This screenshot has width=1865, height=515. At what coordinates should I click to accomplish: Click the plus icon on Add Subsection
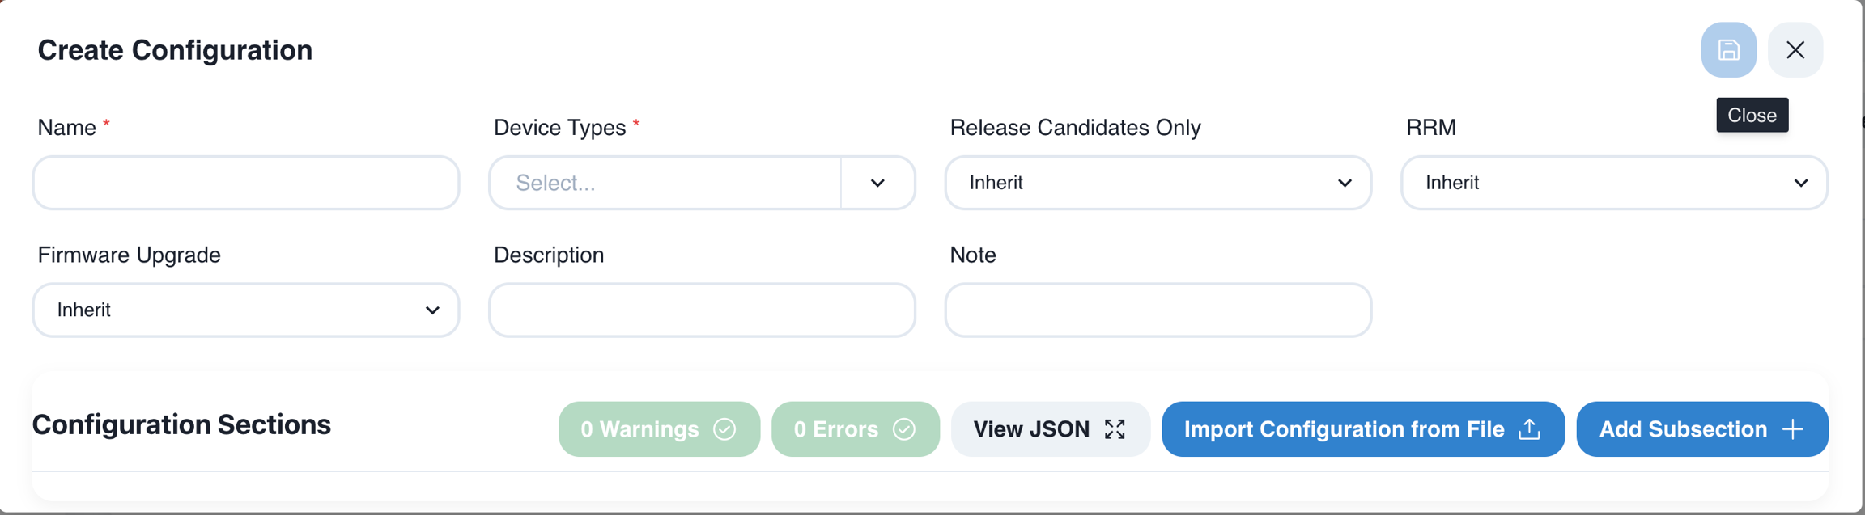(x=1792, y=429)
